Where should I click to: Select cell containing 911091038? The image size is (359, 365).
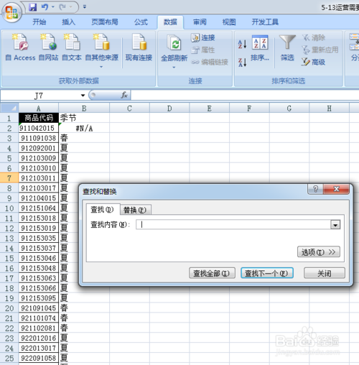39,138
